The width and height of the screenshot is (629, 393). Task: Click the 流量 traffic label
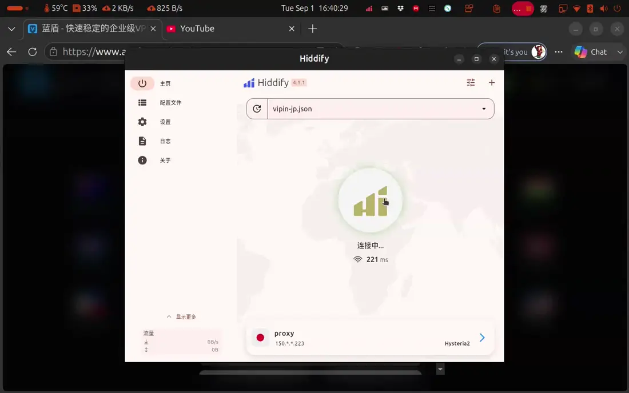149,333
